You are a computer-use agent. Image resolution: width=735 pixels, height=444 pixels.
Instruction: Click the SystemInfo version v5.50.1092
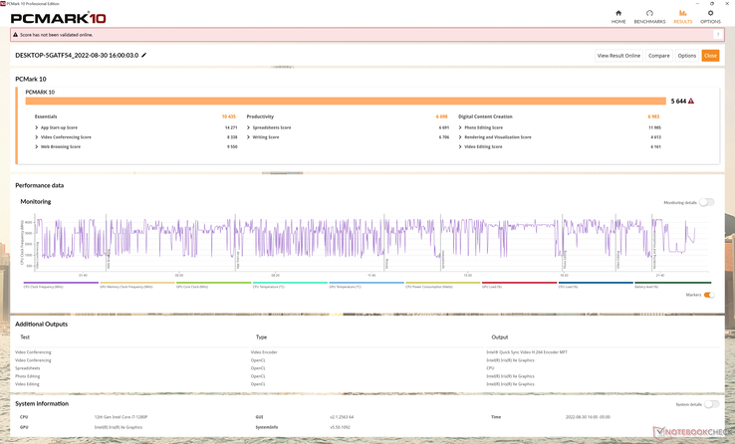click(x=340, y=427)
